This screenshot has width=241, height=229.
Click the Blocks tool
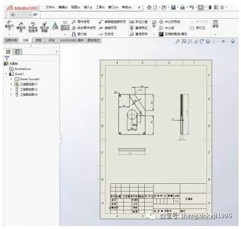pyautogui.click(x=154, y=24)
